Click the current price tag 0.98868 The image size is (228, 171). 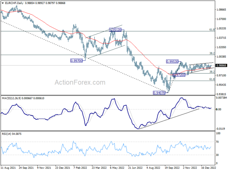point(221,66)
